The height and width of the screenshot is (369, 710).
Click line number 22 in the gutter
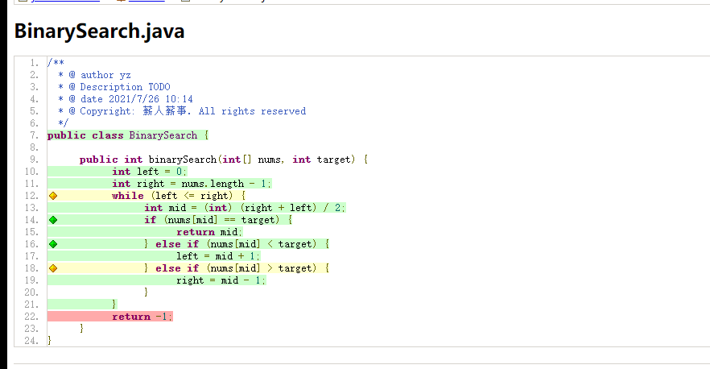tap(31, 317)
